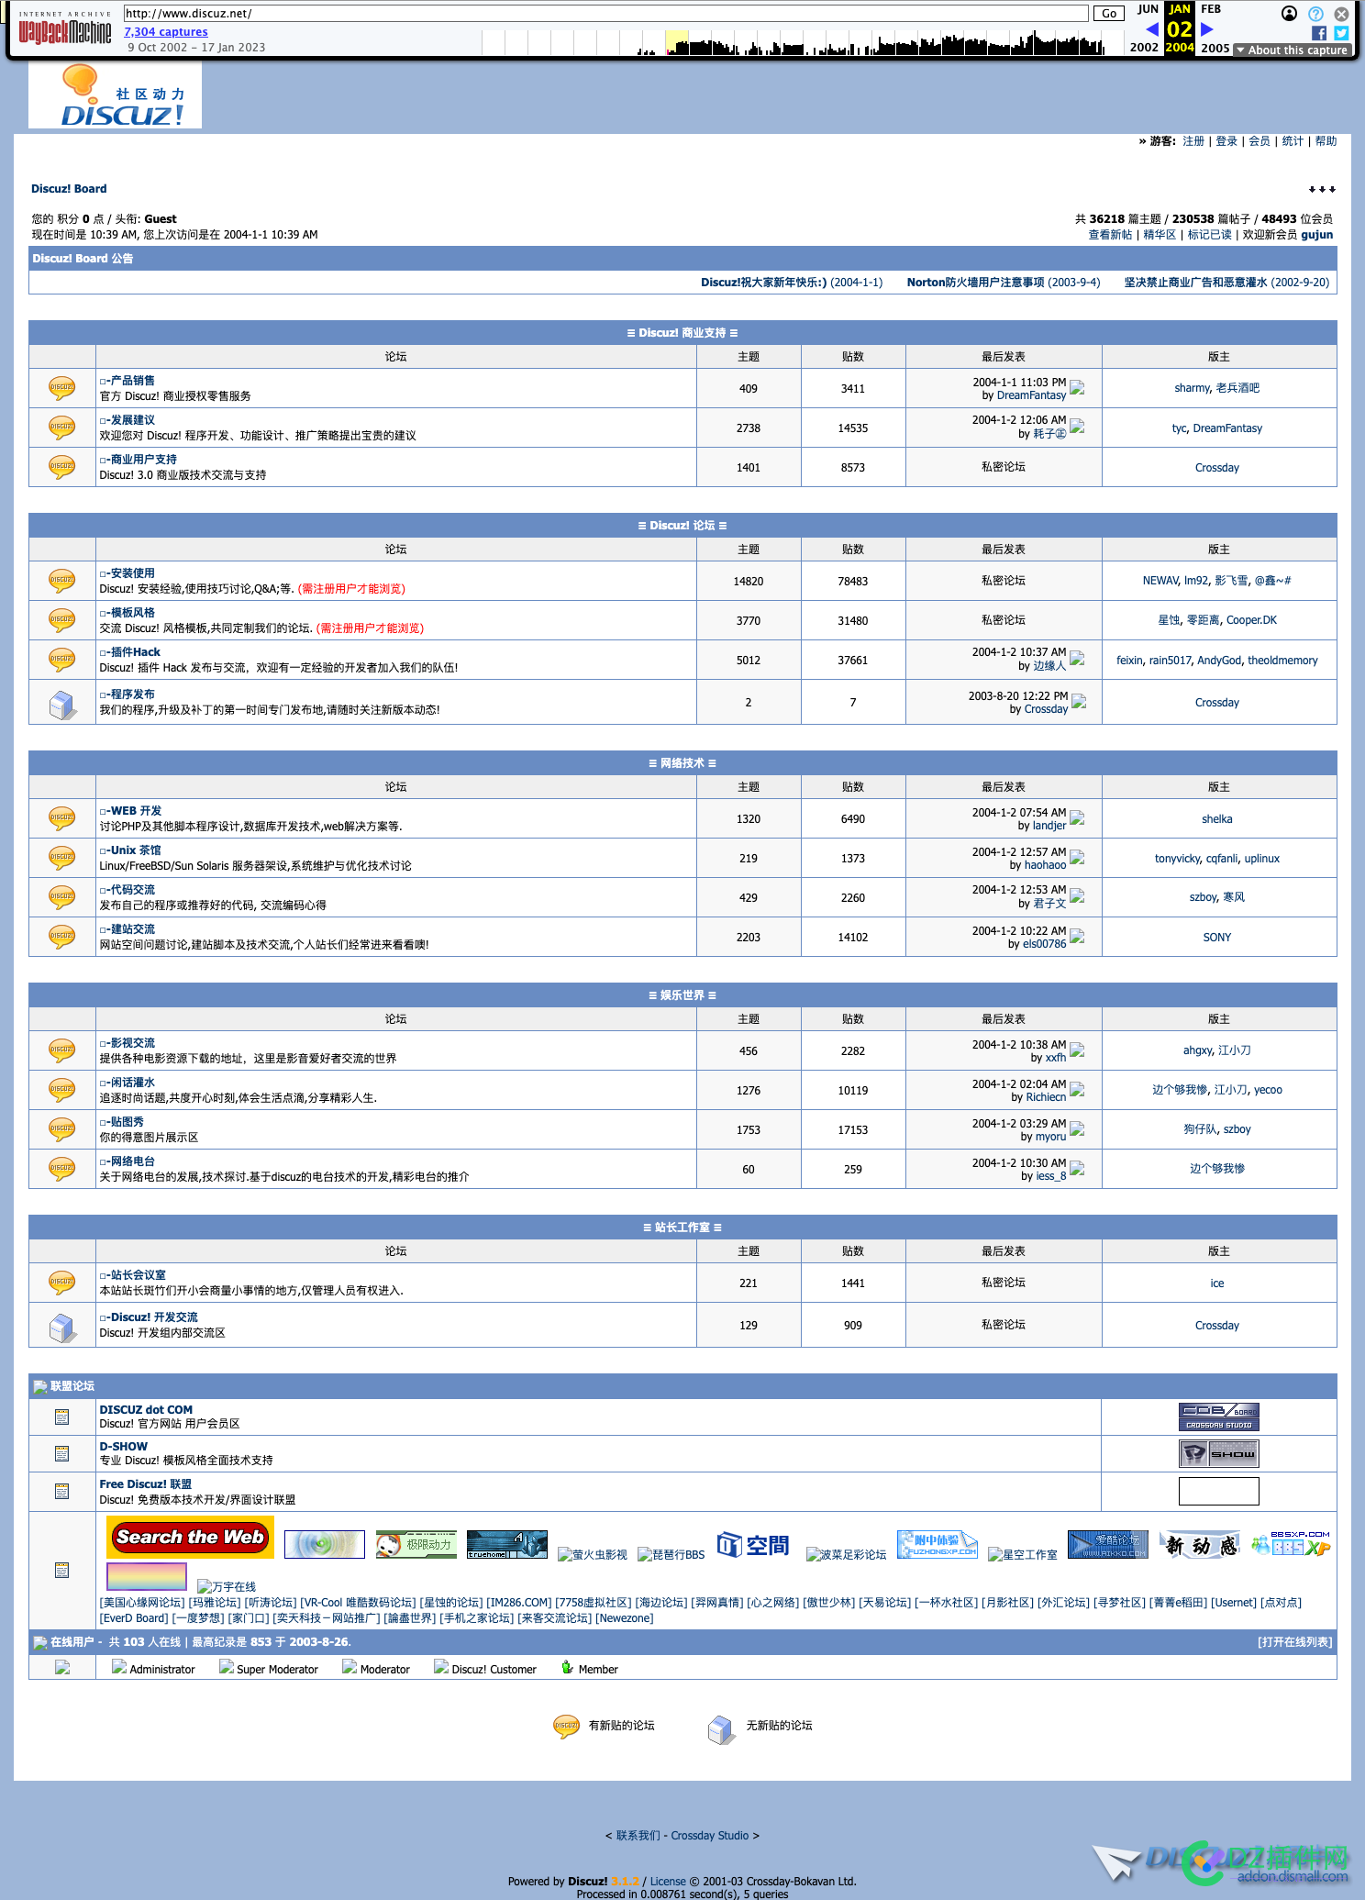1365x1900 pixels.
Task: Click the last-post icon in the 产品销售 row
Action: coord(1078,388)
